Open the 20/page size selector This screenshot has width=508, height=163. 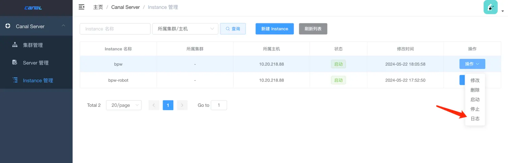124,105
